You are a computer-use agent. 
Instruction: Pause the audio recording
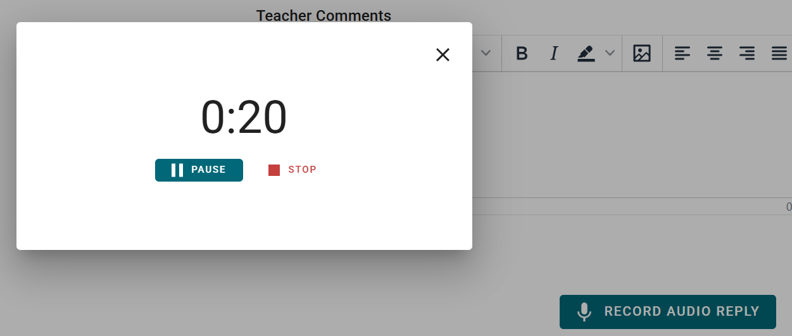199,170
